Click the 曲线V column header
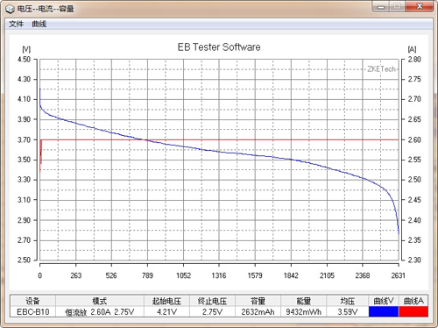Image resolution: width=438 pixels, height=328 pixels. click(x=384, y=301)
